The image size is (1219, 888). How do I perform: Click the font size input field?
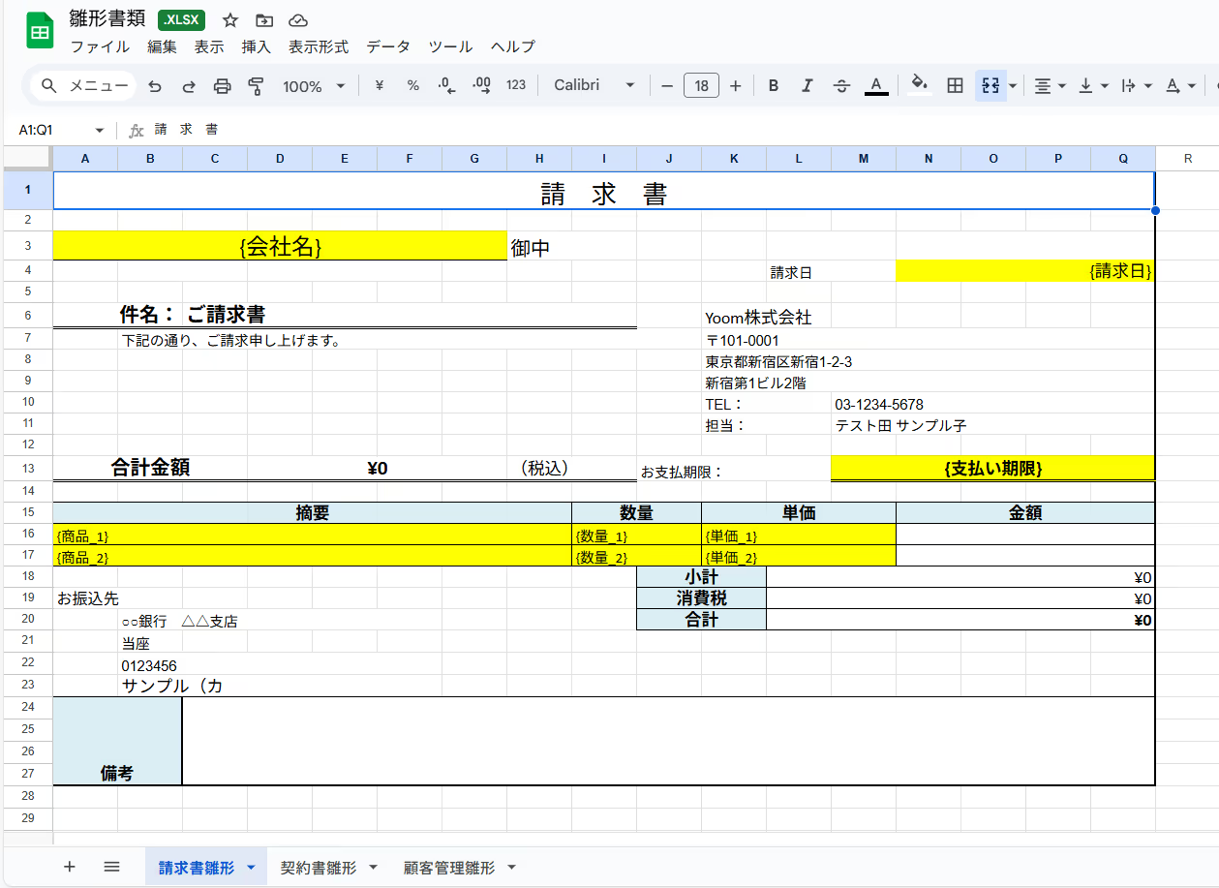[x=701, y=85]
